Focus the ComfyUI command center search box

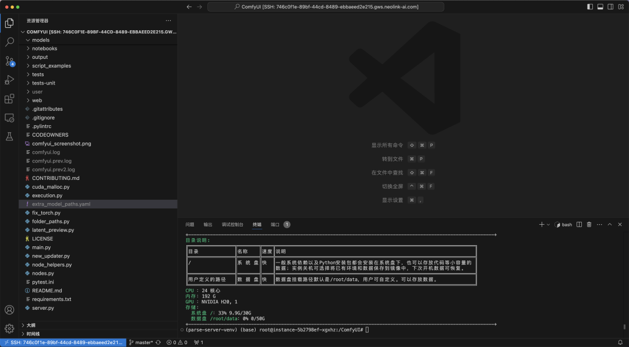tap(326, 7)
